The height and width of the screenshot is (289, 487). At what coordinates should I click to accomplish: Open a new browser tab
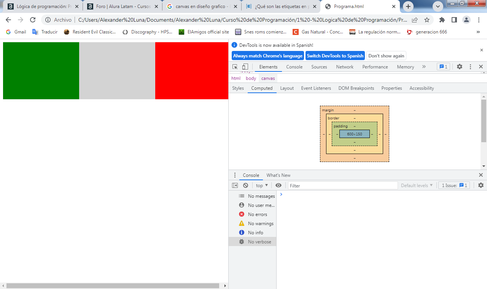coord(408,6)
